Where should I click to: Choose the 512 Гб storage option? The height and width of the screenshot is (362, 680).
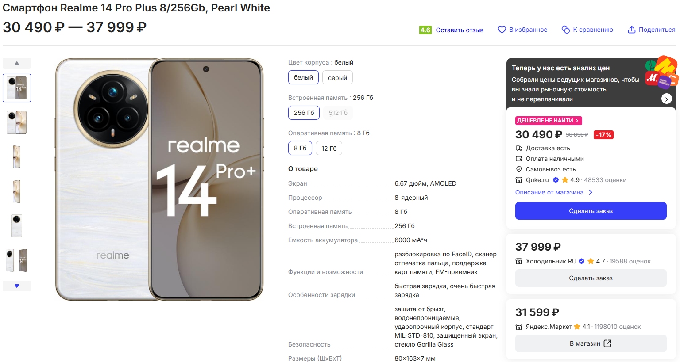(338, 113)
